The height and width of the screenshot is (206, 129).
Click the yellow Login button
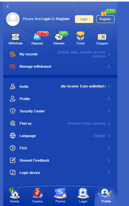point(84,19)
